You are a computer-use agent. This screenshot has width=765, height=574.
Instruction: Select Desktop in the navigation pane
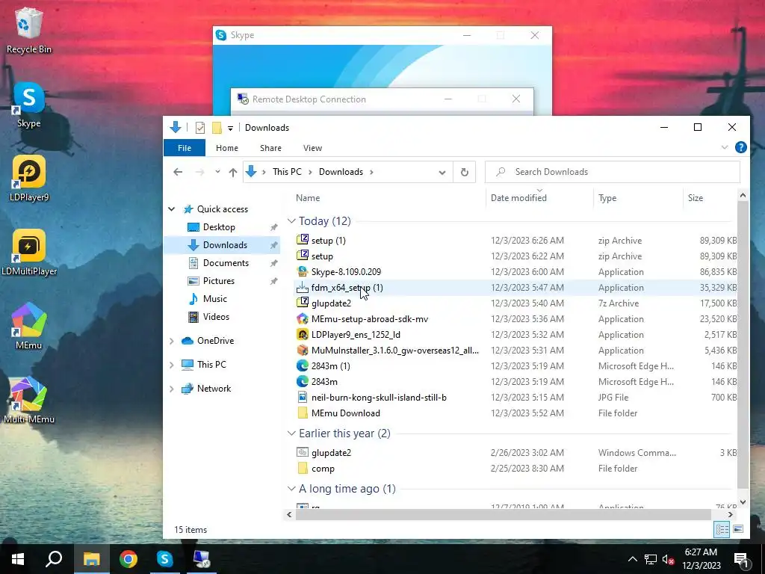pos(219,227)
